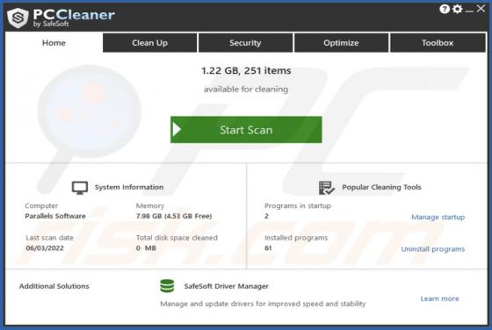This screenshot has height=330, width=492.
Task: Open the Uninstall programs link
Action: point(433,249)
